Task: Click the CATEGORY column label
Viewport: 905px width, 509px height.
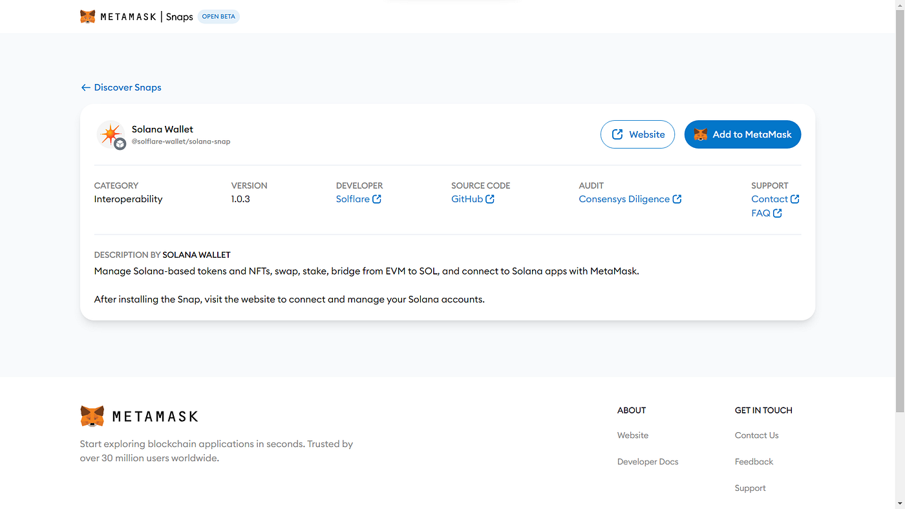Action: (x=116, y=185)
